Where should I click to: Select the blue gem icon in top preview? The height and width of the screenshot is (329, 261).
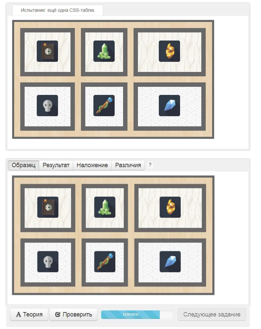pos(170,105)
